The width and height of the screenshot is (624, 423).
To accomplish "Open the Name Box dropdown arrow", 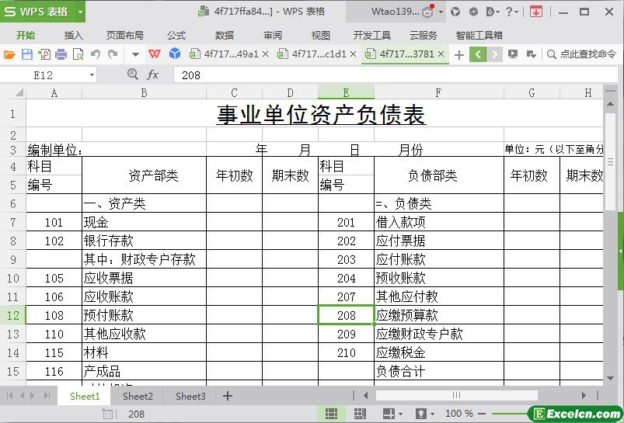I will point(92,75).
